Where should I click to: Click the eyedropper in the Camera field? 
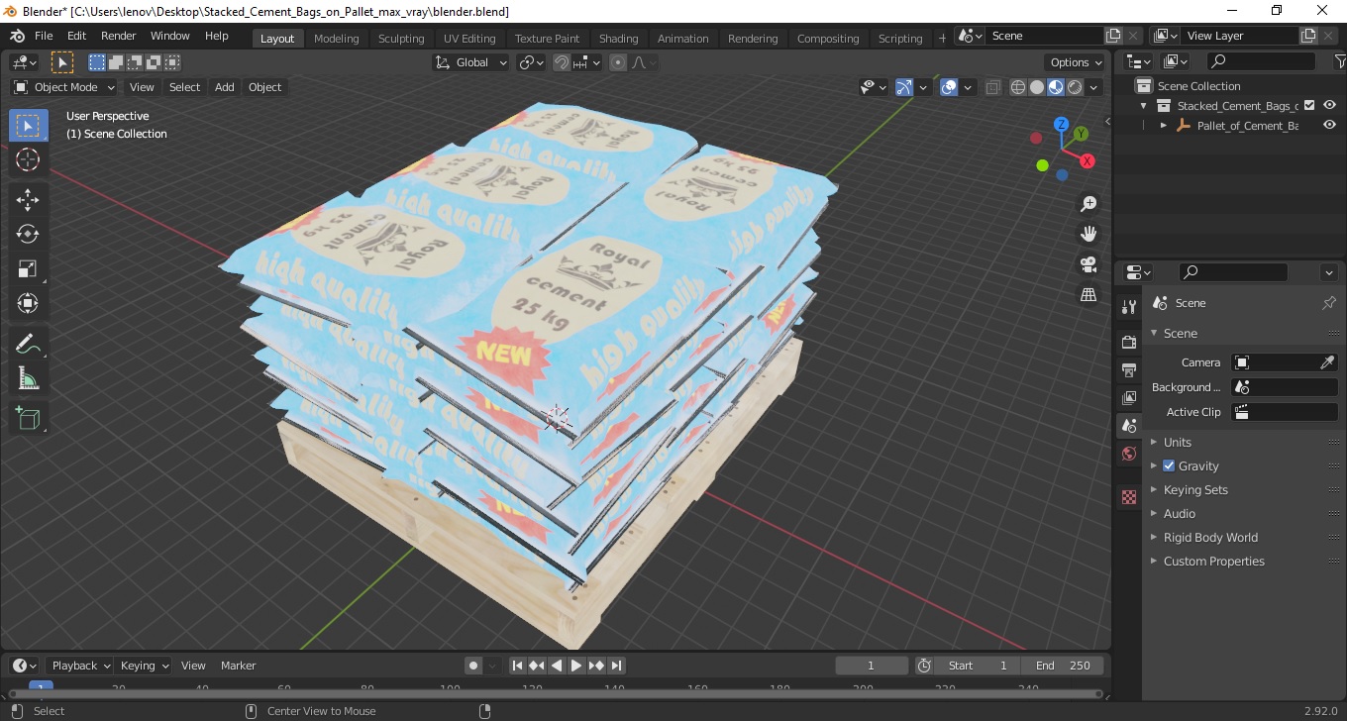pos(1327,362)
